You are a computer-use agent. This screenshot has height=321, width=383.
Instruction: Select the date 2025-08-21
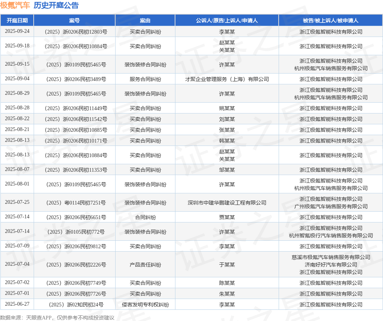tap(17, 130)
